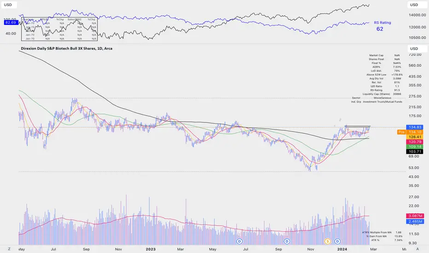Viewport: 429px width, 253px height.
Task: Click the 'ATR% Multiple From MA' 1.88 row
Action: click(x=382, y=232)
